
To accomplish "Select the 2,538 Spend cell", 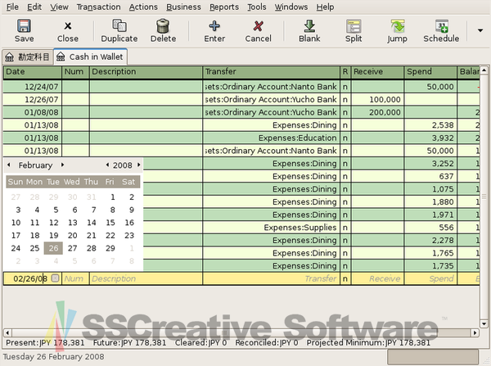I will pos(430,125).
